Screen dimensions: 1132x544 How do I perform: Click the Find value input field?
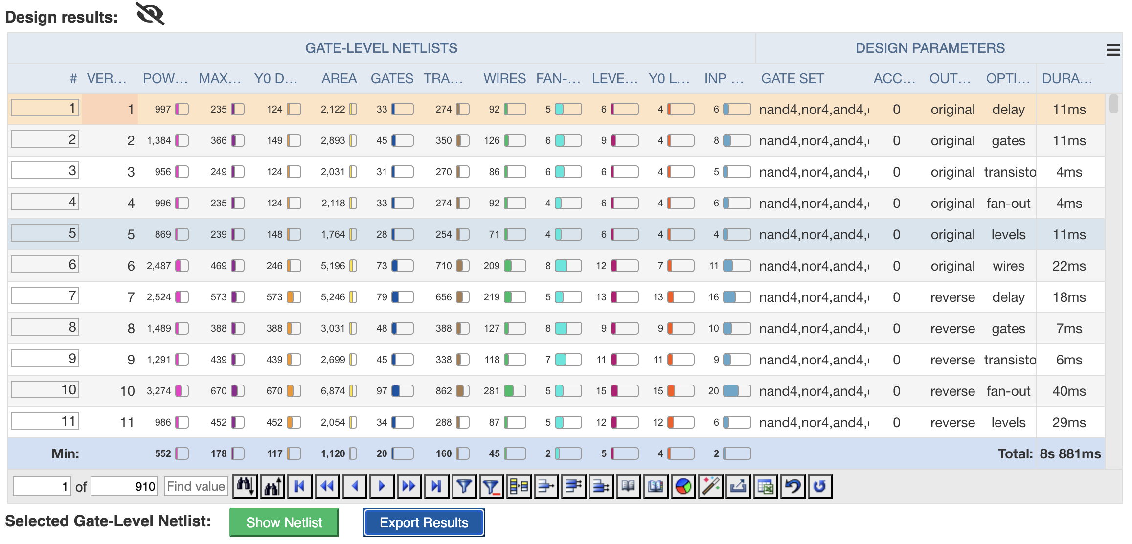coord(196,486)
